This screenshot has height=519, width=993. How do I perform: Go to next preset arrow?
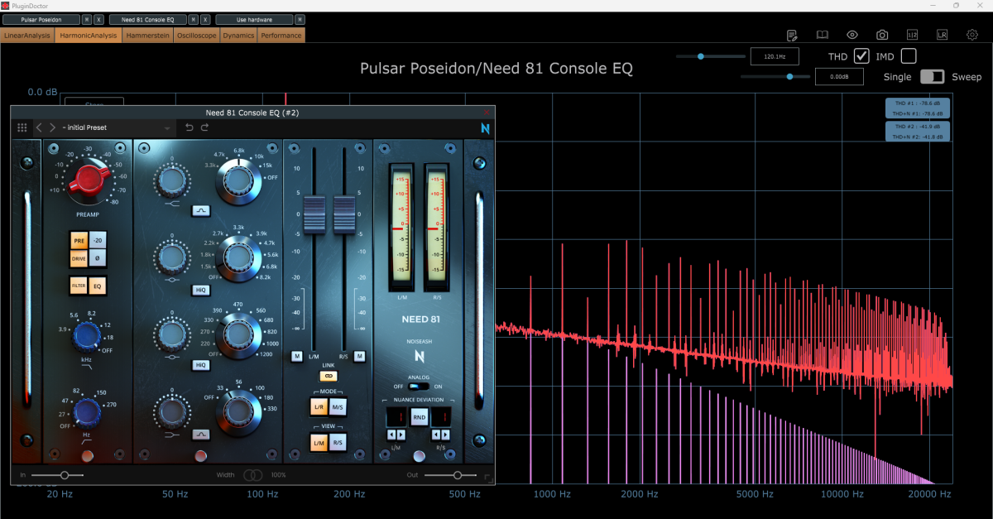(x=52, y=127)
